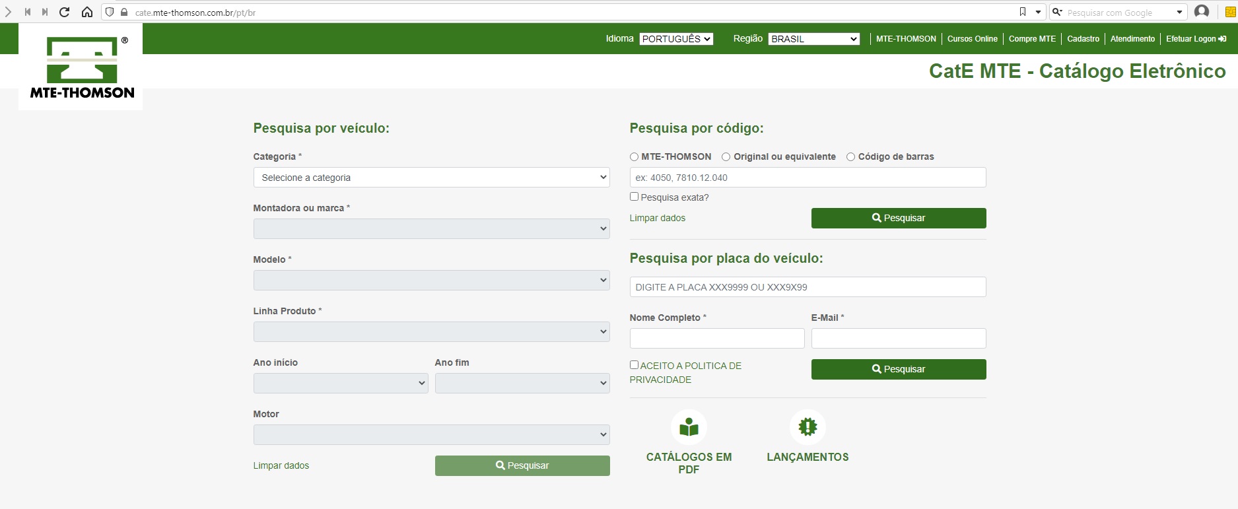Select the MTE-THOMSON code radio option

(x=634, y=157)
